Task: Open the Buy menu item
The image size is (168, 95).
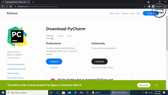Action: (x=138, y=13)
